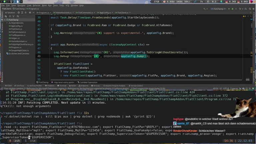Open AppConfig.cs in the solution tree

point(17,26)
